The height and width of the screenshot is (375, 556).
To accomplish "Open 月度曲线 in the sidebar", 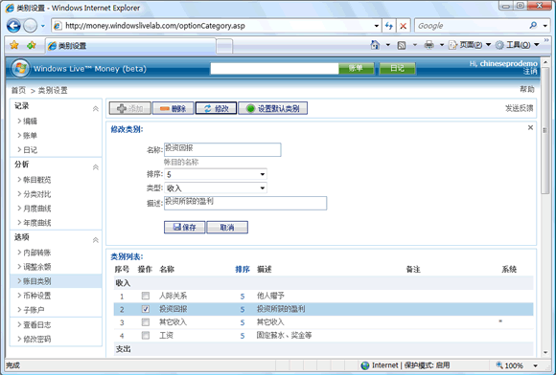I will 36,209.
